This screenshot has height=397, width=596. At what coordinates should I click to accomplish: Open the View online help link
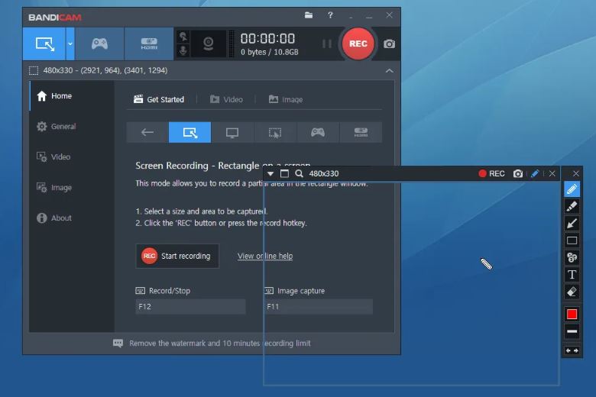coord(265,256)
